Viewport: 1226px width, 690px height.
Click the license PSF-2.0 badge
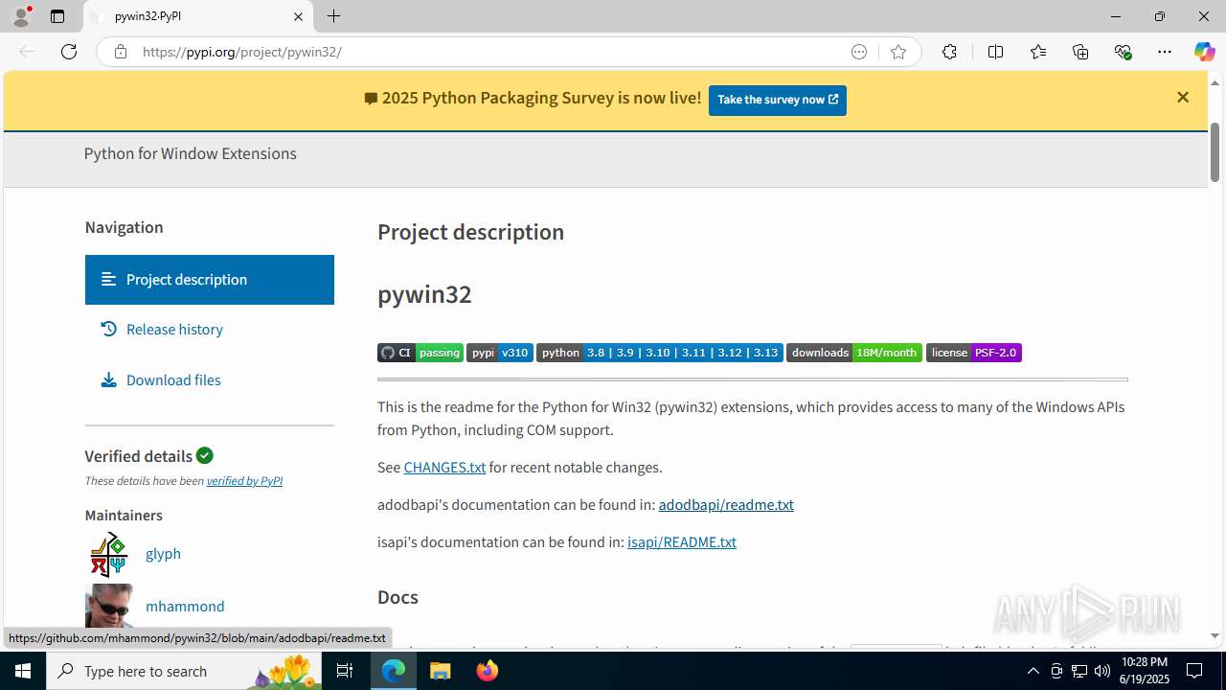(974, 353)
